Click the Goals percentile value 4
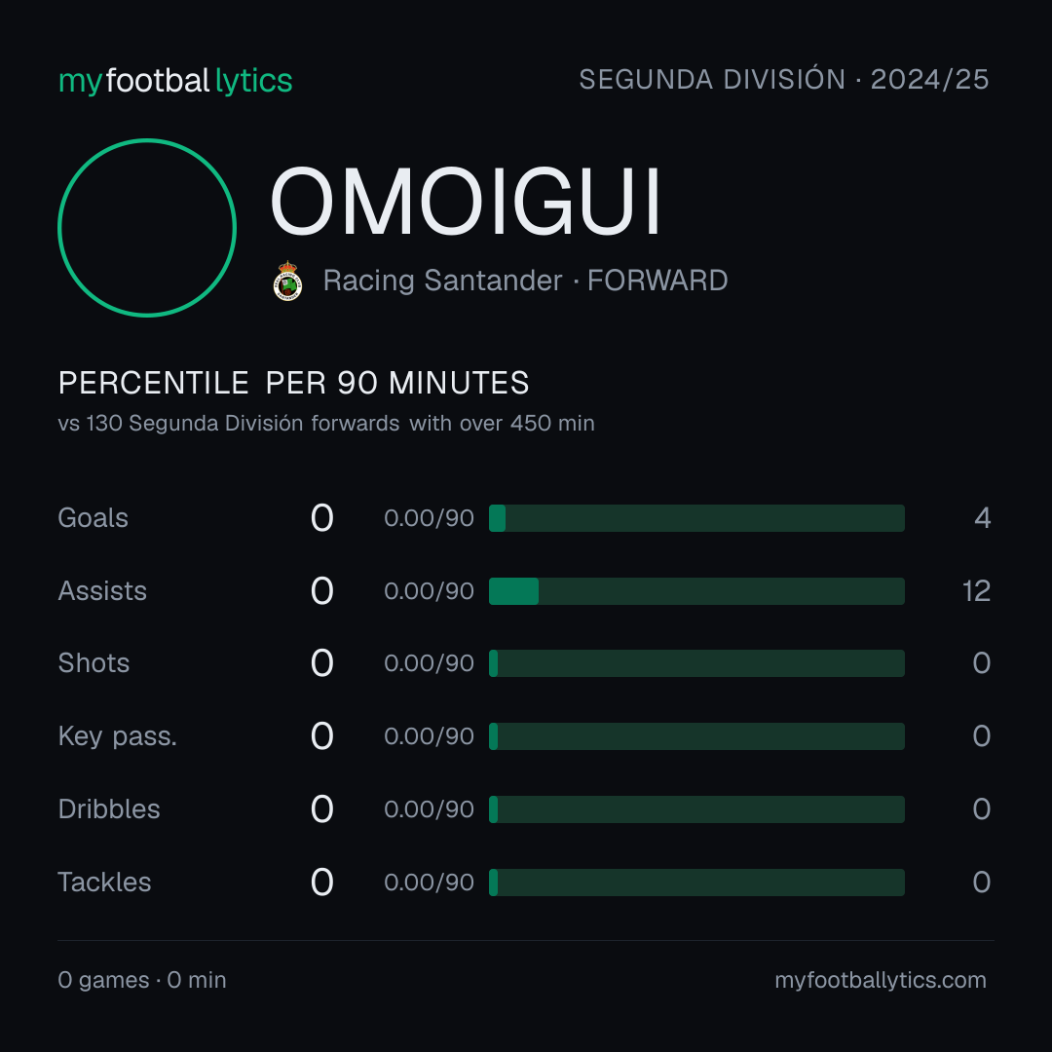This screenshot has height=1052, width=1052. [x=983, y=518]
